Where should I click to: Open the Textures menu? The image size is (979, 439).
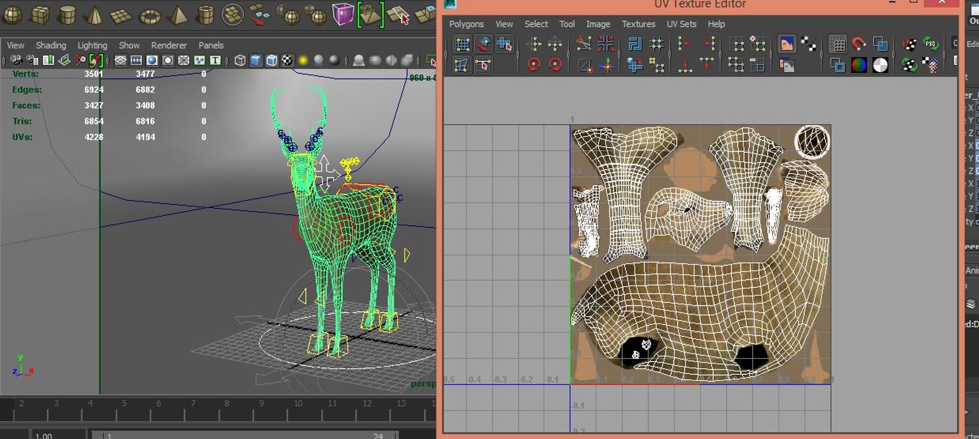point(638,24)
